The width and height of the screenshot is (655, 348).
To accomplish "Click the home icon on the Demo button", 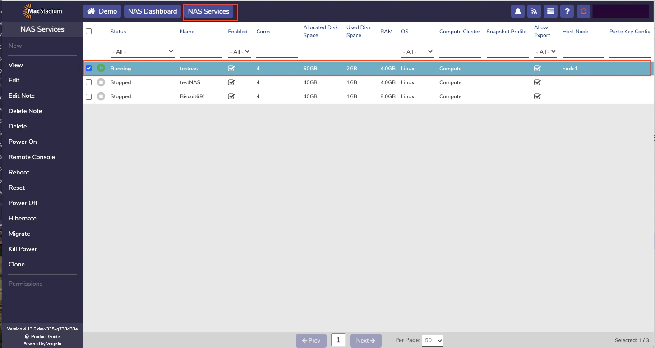I will (92, 11).
